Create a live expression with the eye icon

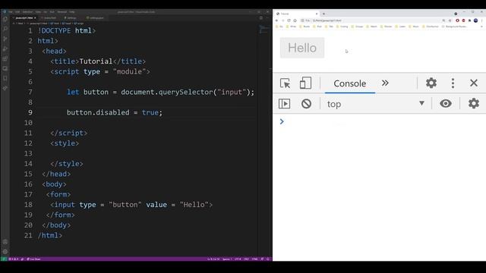(446, 103)
